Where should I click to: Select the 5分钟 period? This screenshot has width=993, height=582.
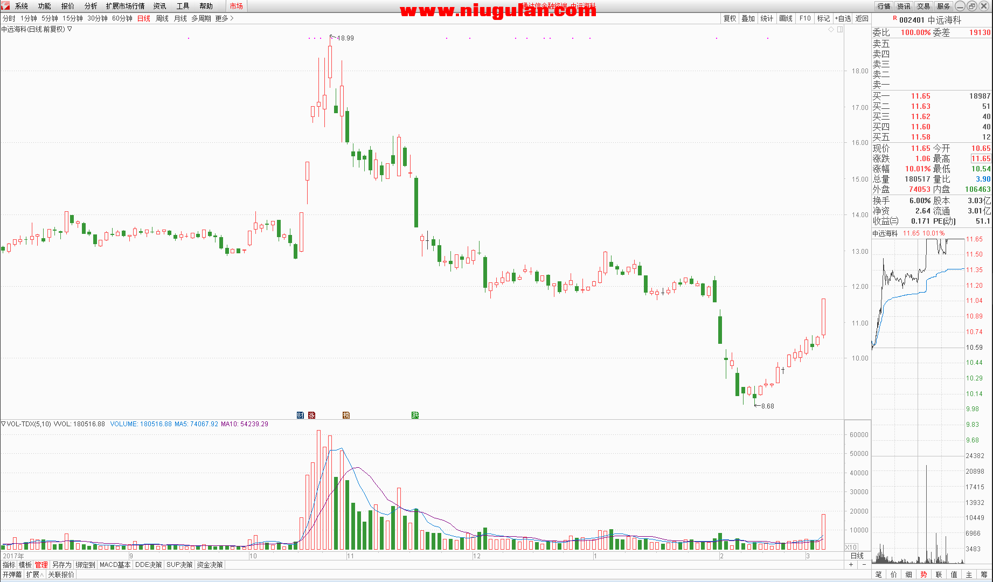[x=50, y=18]
